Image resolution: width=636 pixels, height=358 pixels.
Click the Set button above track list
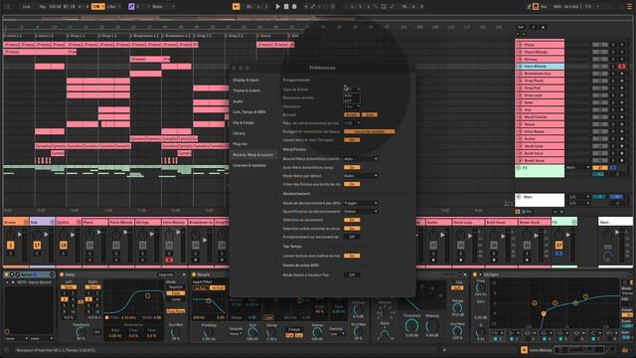pos(521,27)
